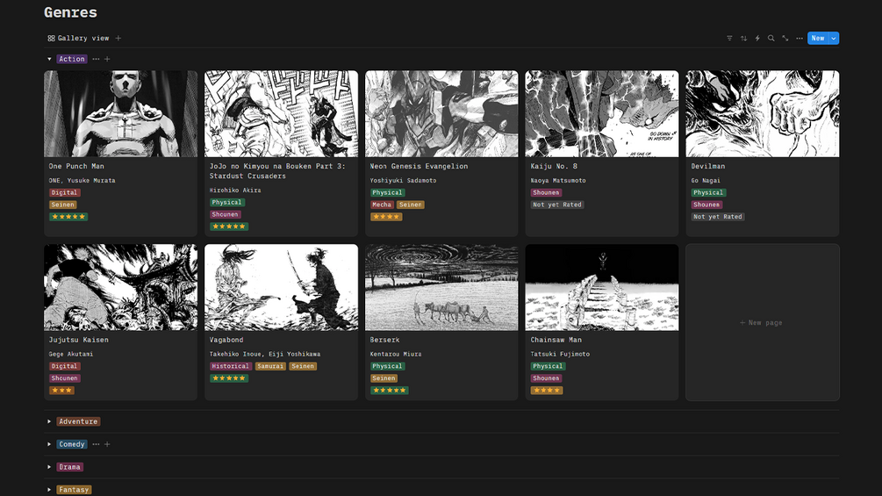
Task: Add page to Action group with plus
Action: [x=107, y=59]
